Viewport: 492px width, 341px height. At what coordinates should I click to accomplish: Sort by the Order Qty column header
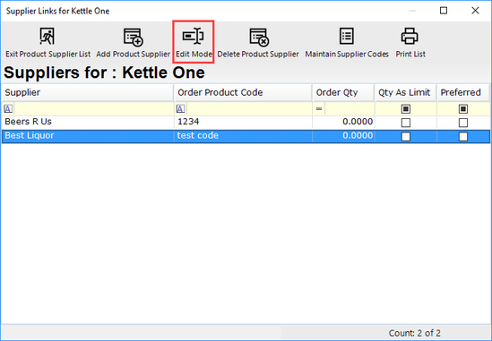point(343,93)
